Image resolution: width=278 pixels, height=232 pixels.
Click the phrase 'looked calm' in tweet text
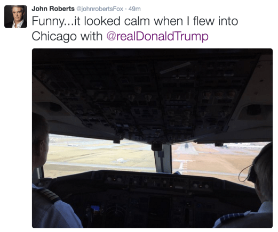point(117,21)
